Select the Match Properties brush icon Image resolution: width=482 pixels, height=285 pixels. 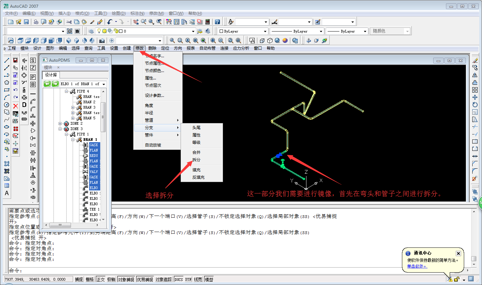92,22
